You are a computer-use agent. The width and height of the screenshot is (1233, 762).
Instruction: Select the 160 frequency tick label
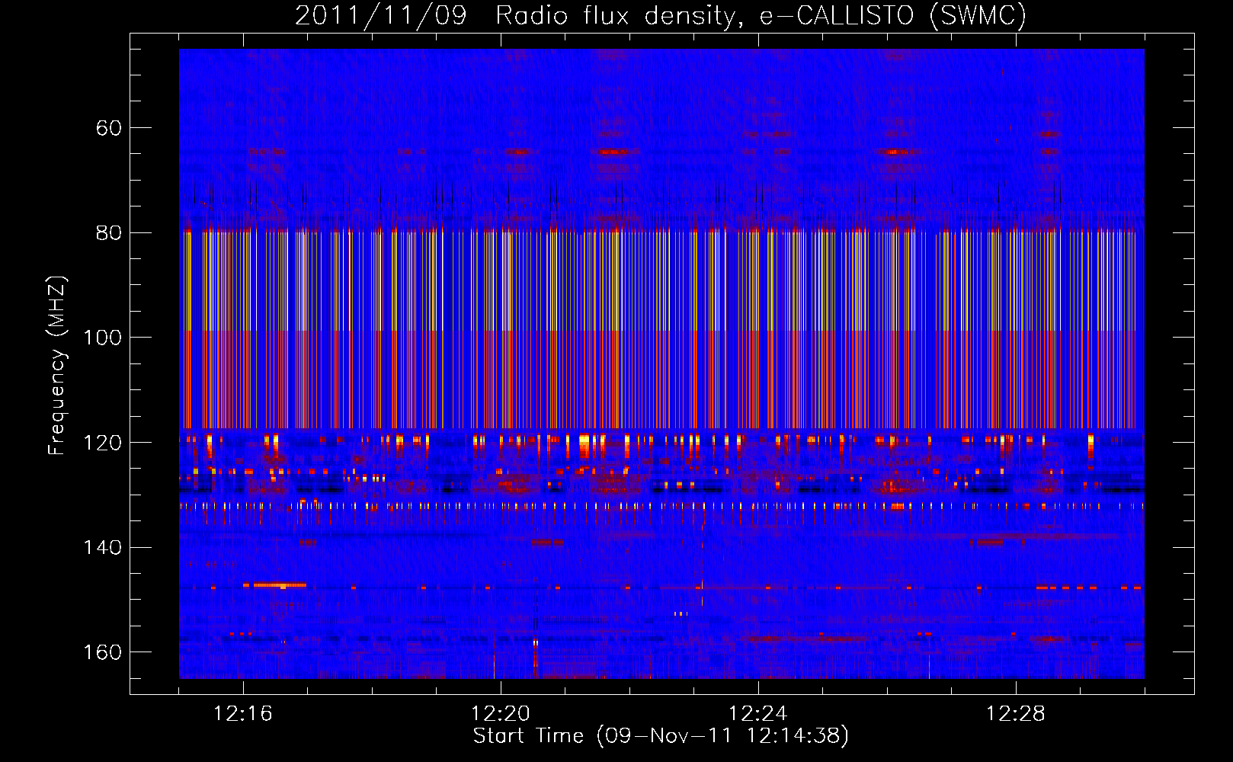(103, 652)
